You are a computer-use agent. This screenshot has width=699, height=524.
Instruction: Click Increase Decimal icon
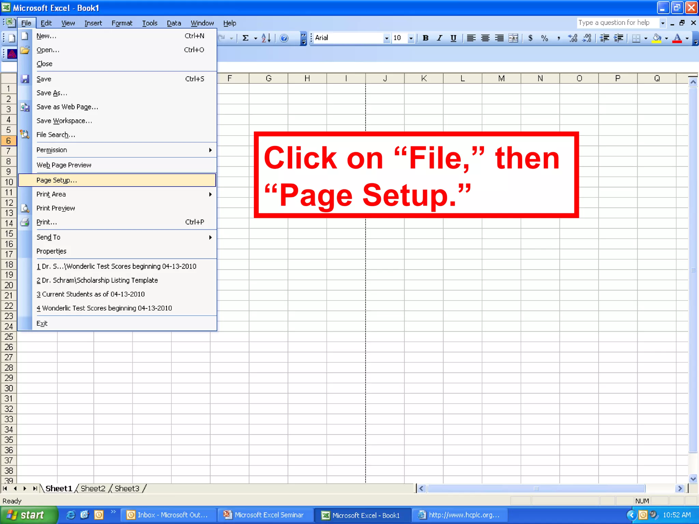(573, 38)
